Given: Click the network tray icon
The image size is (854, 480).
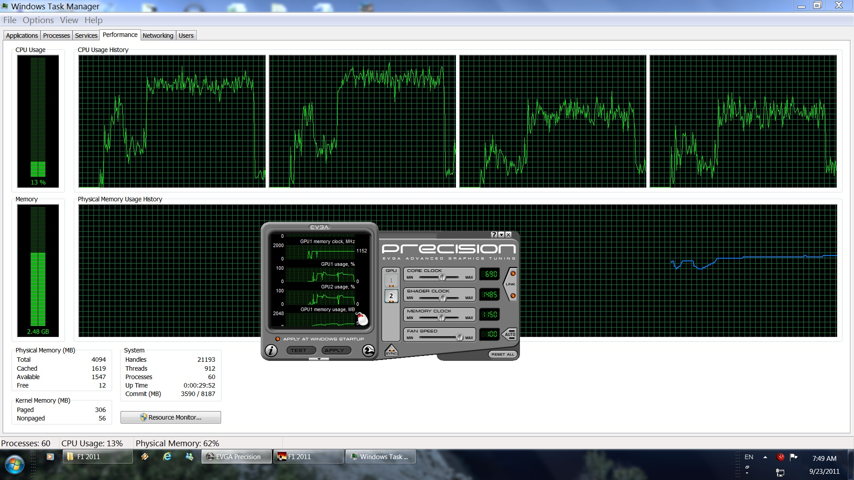Looking at the screenshot, I should point(780,472).
